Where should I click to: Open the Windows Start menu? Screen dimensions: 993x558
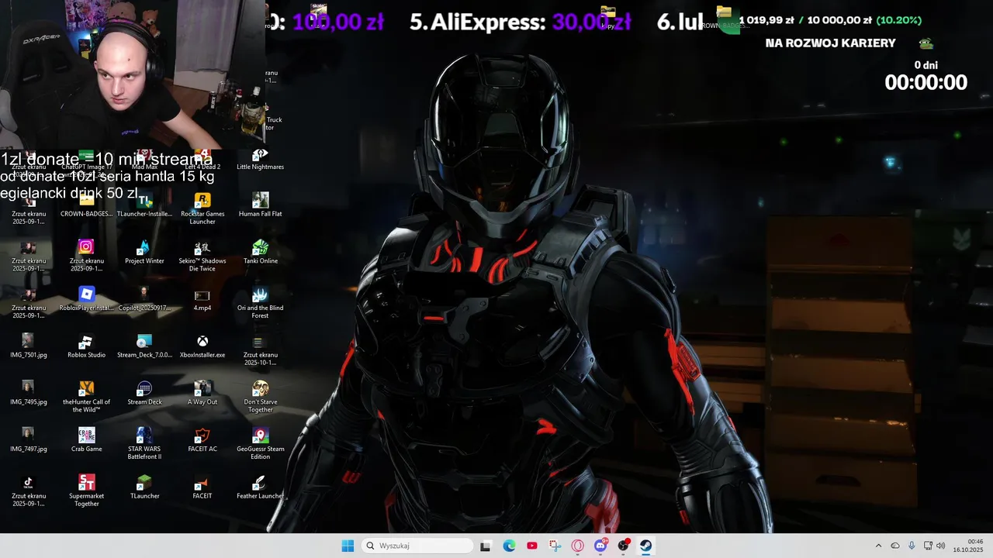coord(348,546)
